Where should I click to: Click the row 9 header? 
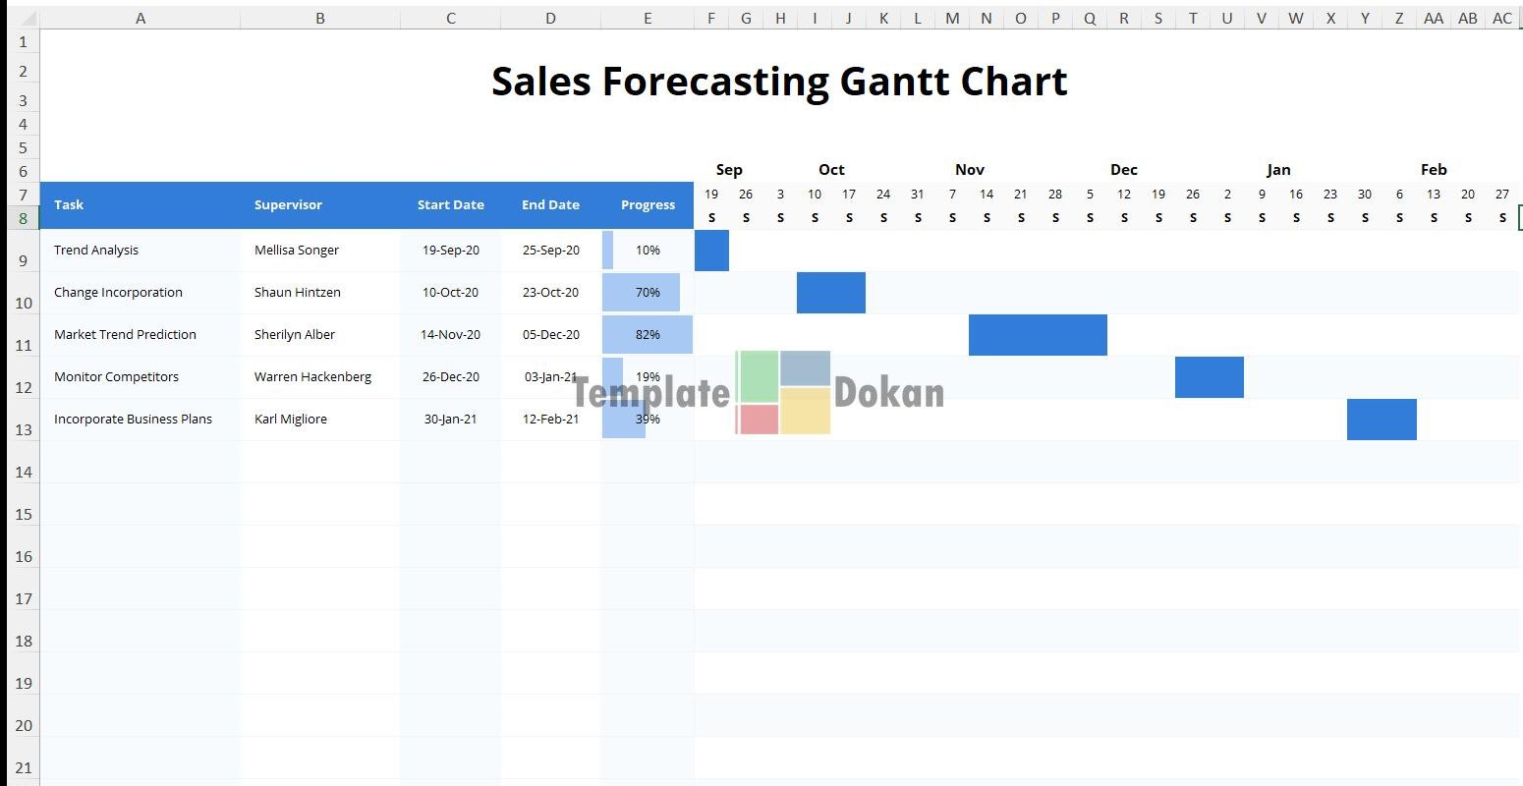coord(23,260)
